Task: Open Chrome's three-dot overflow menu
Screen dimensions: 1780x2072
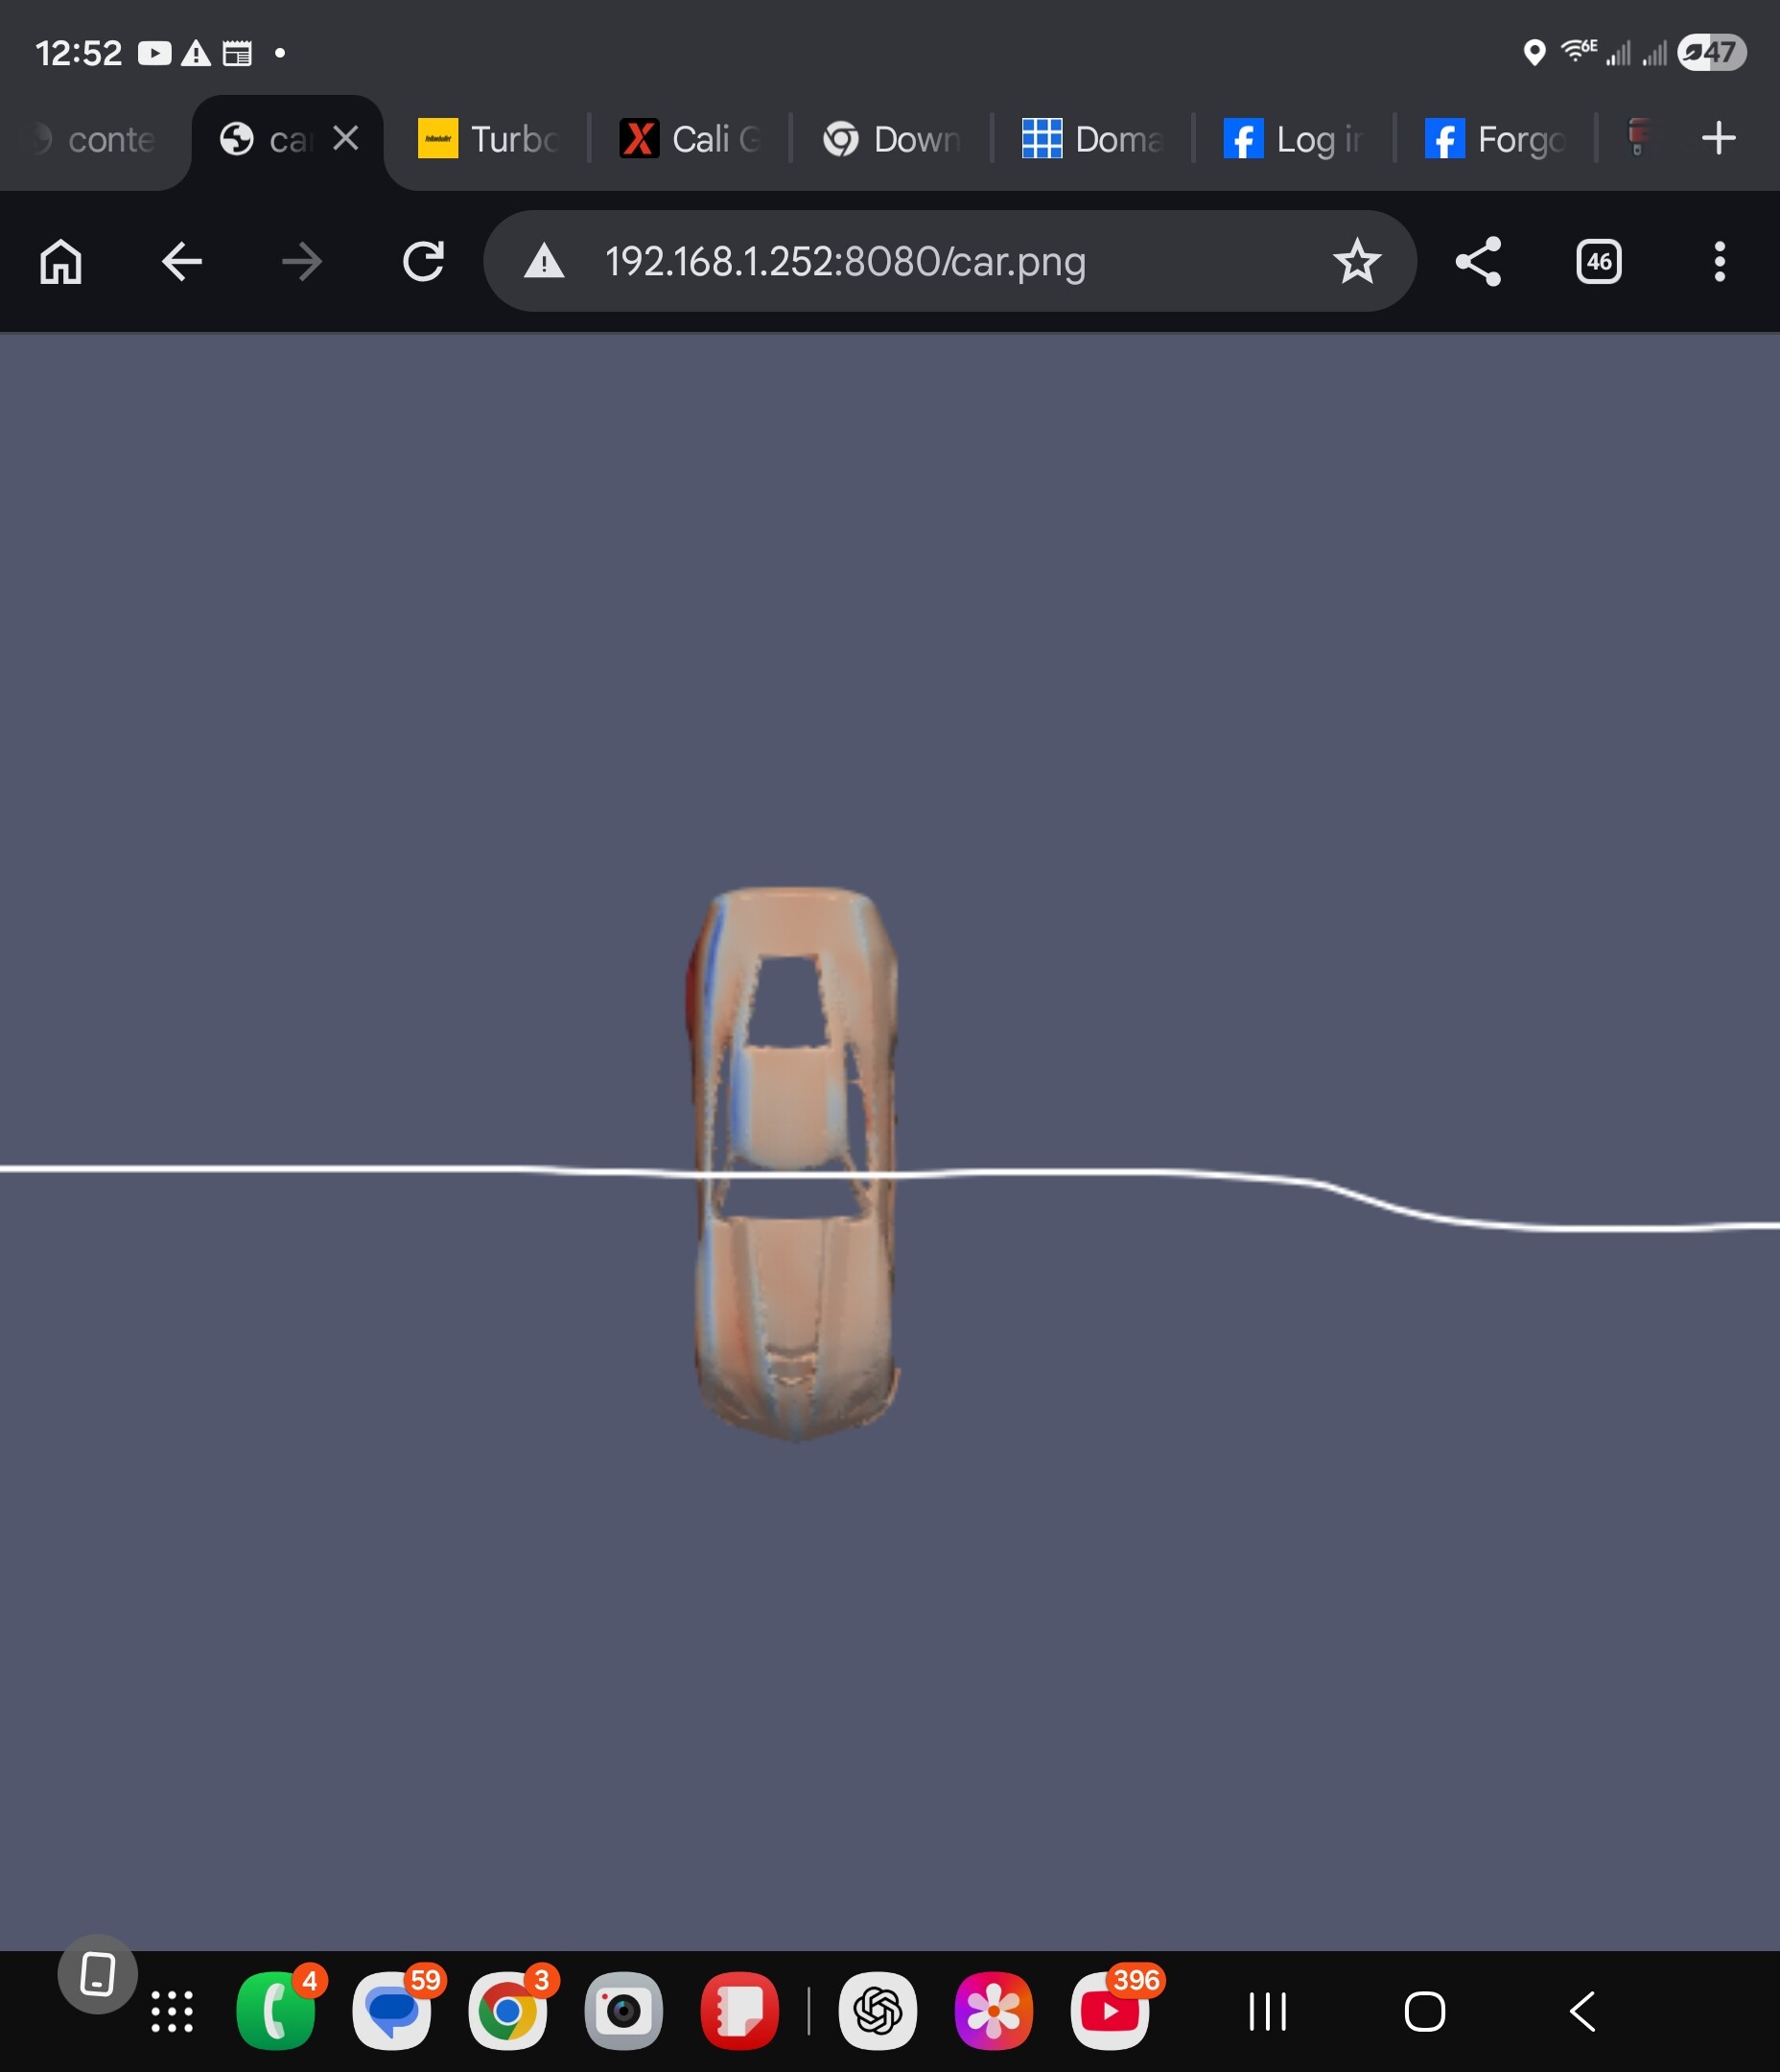Action: [x=1719, y=262]
